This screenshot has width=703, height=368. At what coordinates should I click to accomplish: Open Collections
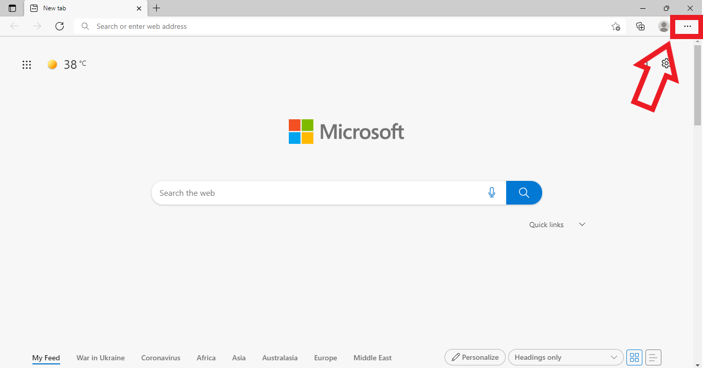(640, 26)
